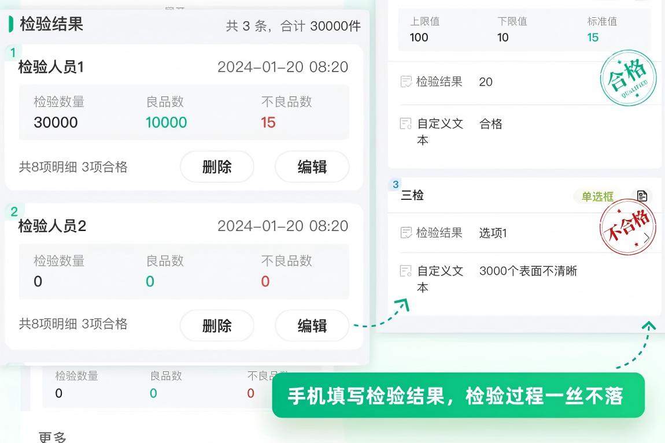This screenshot has width=665, height=443.
Task: Click the red 不合格 stamp
Action: [627, 227]
